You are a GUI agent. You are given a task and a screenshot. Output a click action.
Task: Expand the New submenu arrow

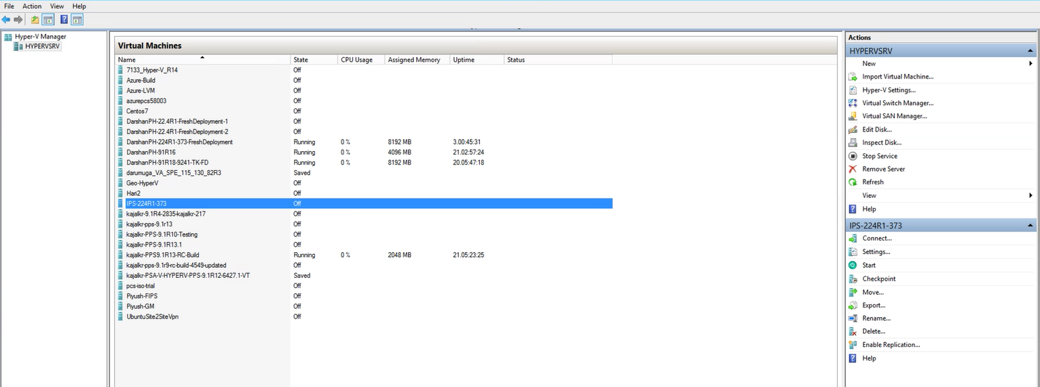click(x=1030, y=64)
